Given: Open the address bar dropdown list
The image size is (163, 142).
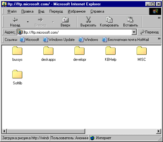Looking at the screenshot, I should click(134, 32).
